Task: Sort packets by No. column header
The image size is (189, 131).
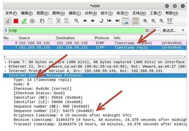Action: tap(10, 38)
